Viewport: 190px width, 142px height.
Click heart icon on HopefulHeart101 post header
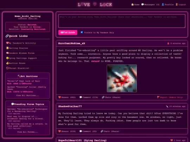pyautogui.click(x=172, y=140)
